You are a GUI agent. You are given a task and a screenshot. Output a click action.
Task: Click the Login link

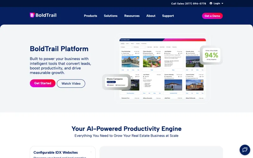(x=217, y=3)
